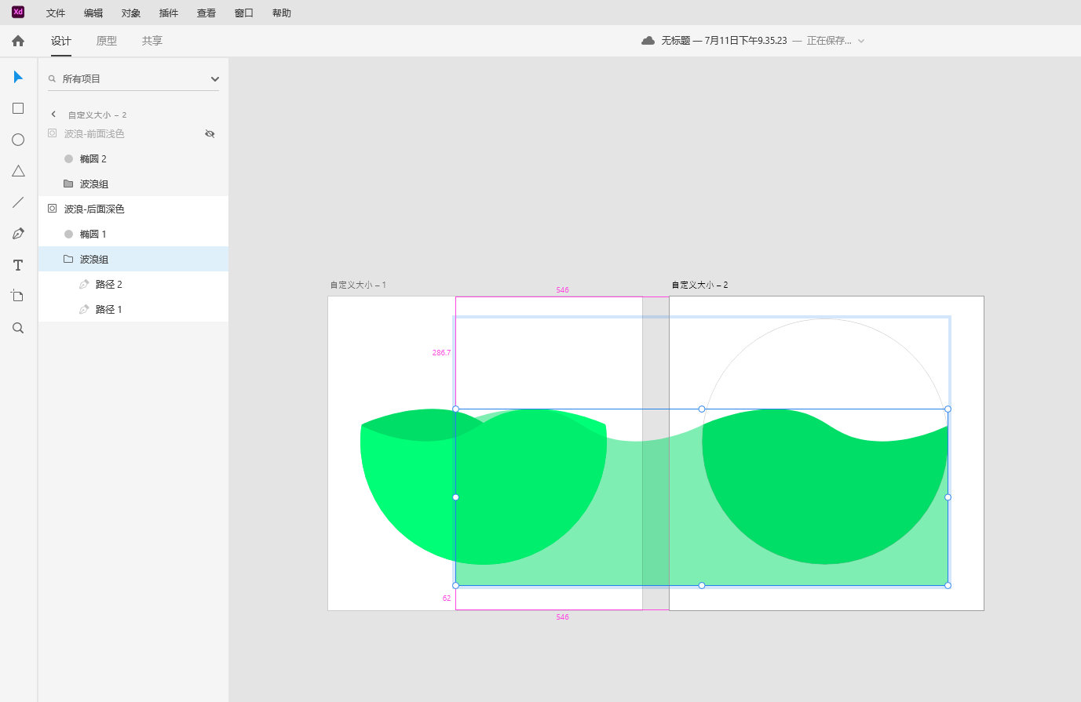Select the Line tool

(18, 202)
